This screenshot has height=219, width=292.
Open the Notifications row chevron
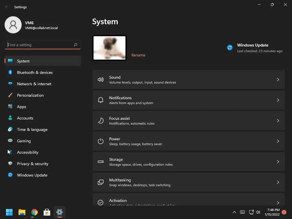[278, 100]
